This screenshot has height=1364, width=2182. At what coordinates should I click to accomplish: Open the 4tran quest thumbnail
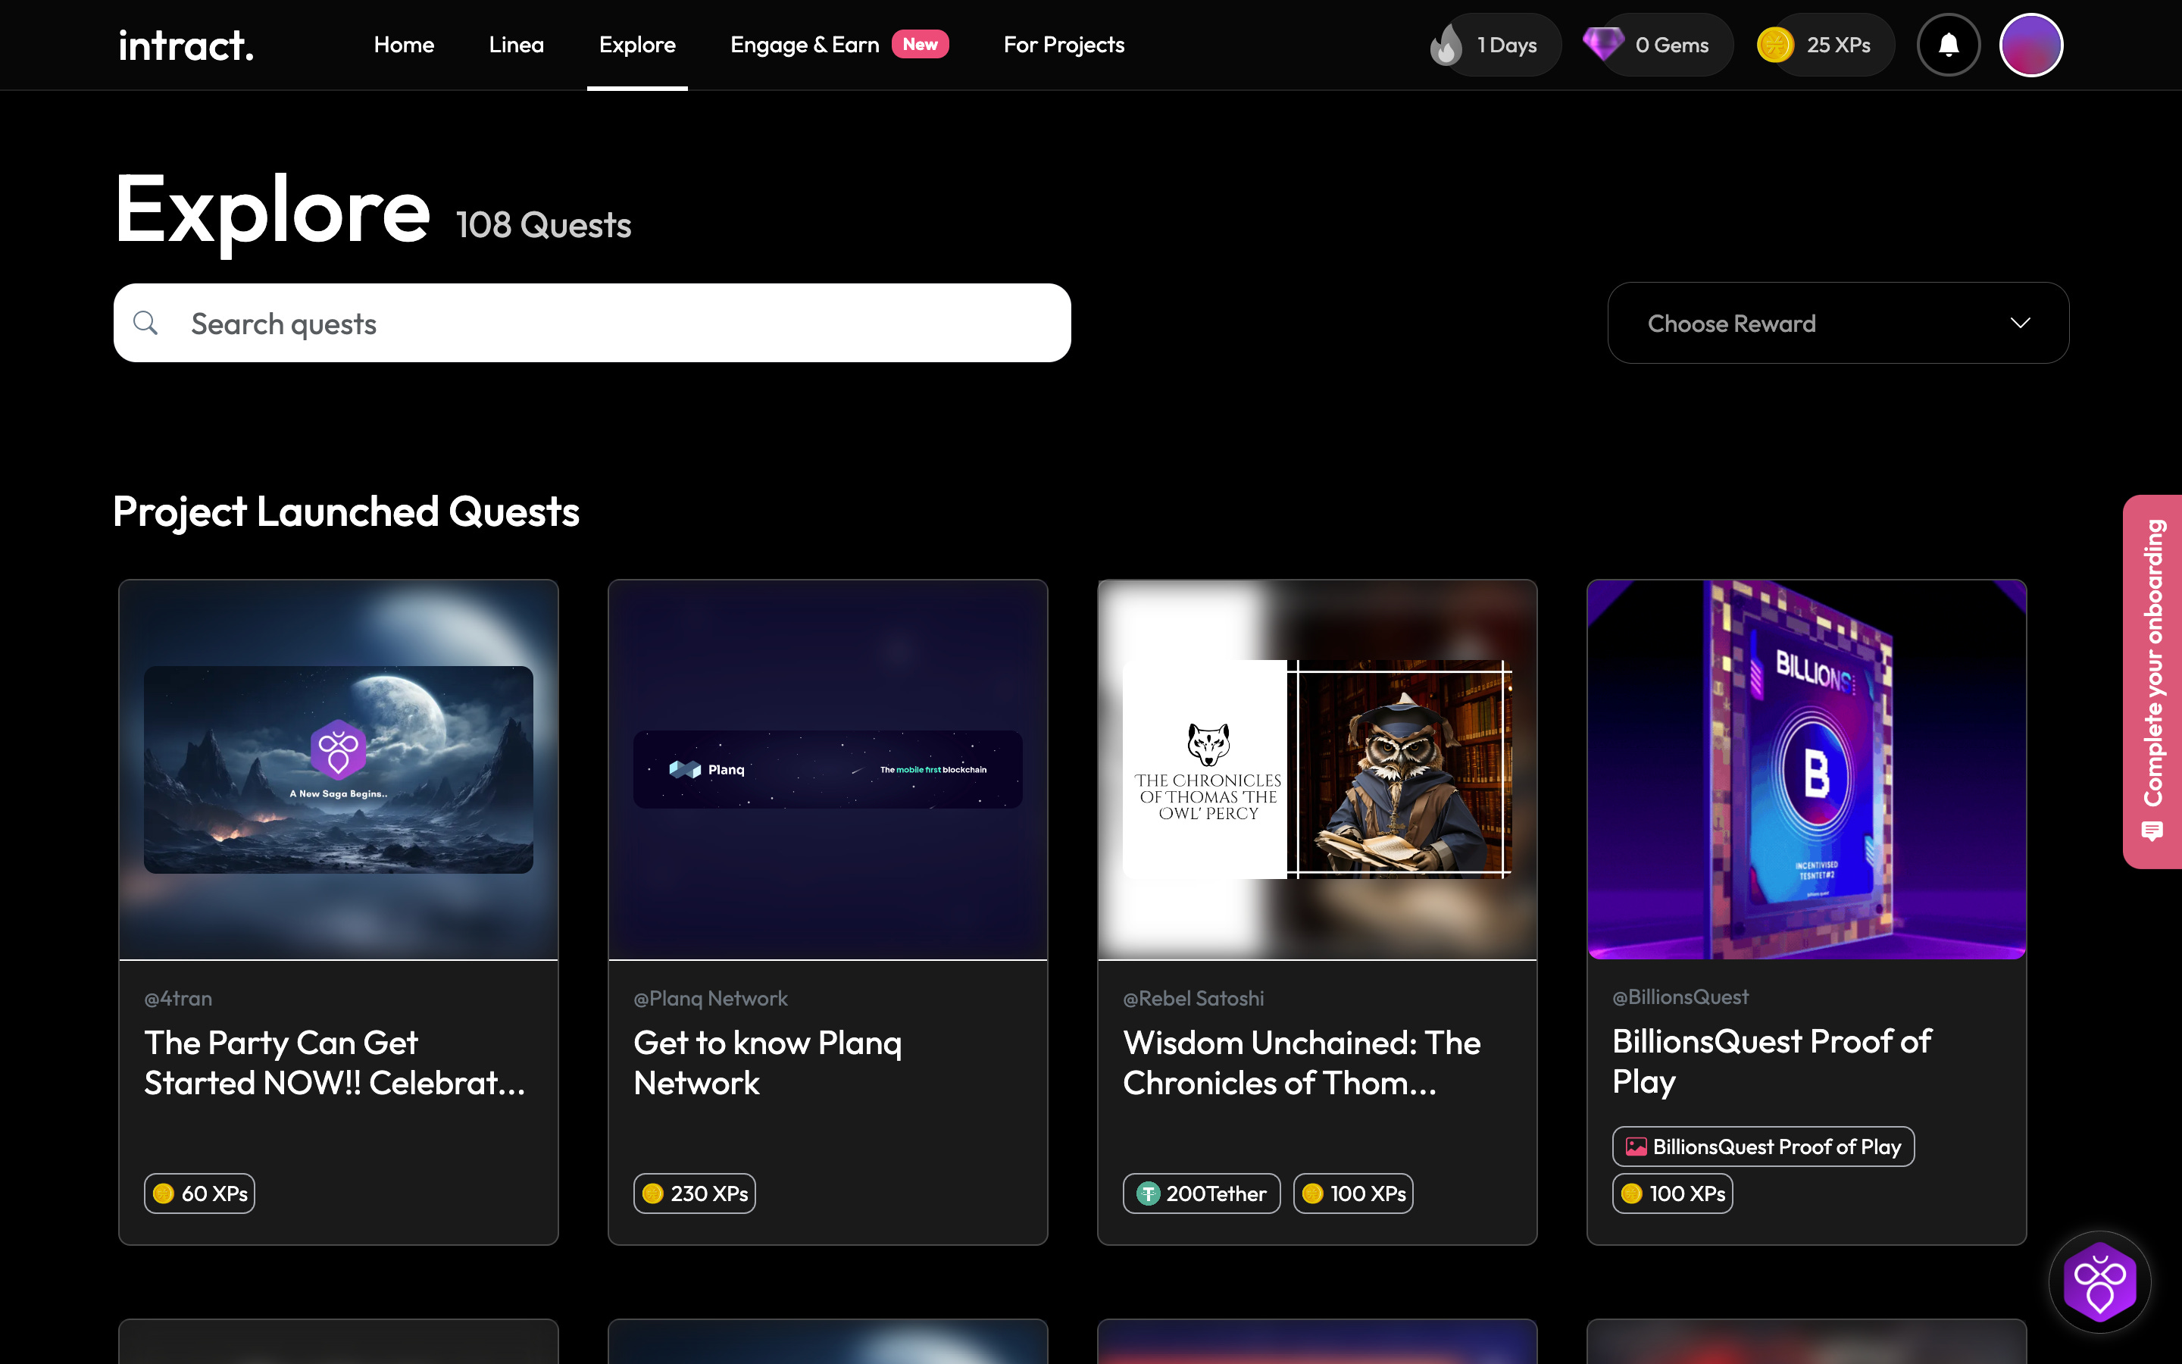coord(338,769)
